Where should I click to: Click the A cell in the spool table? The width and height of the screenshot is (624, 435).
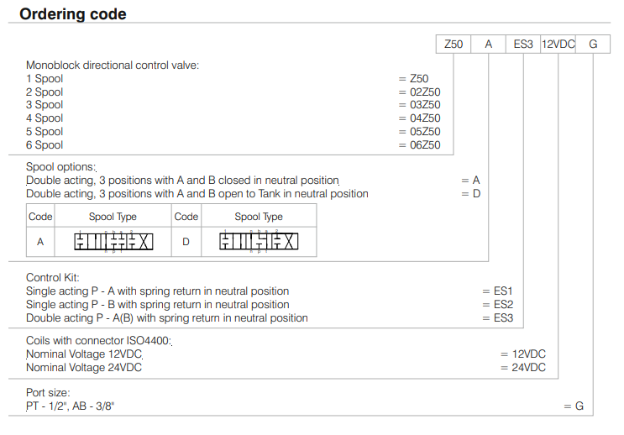(40, 242)
